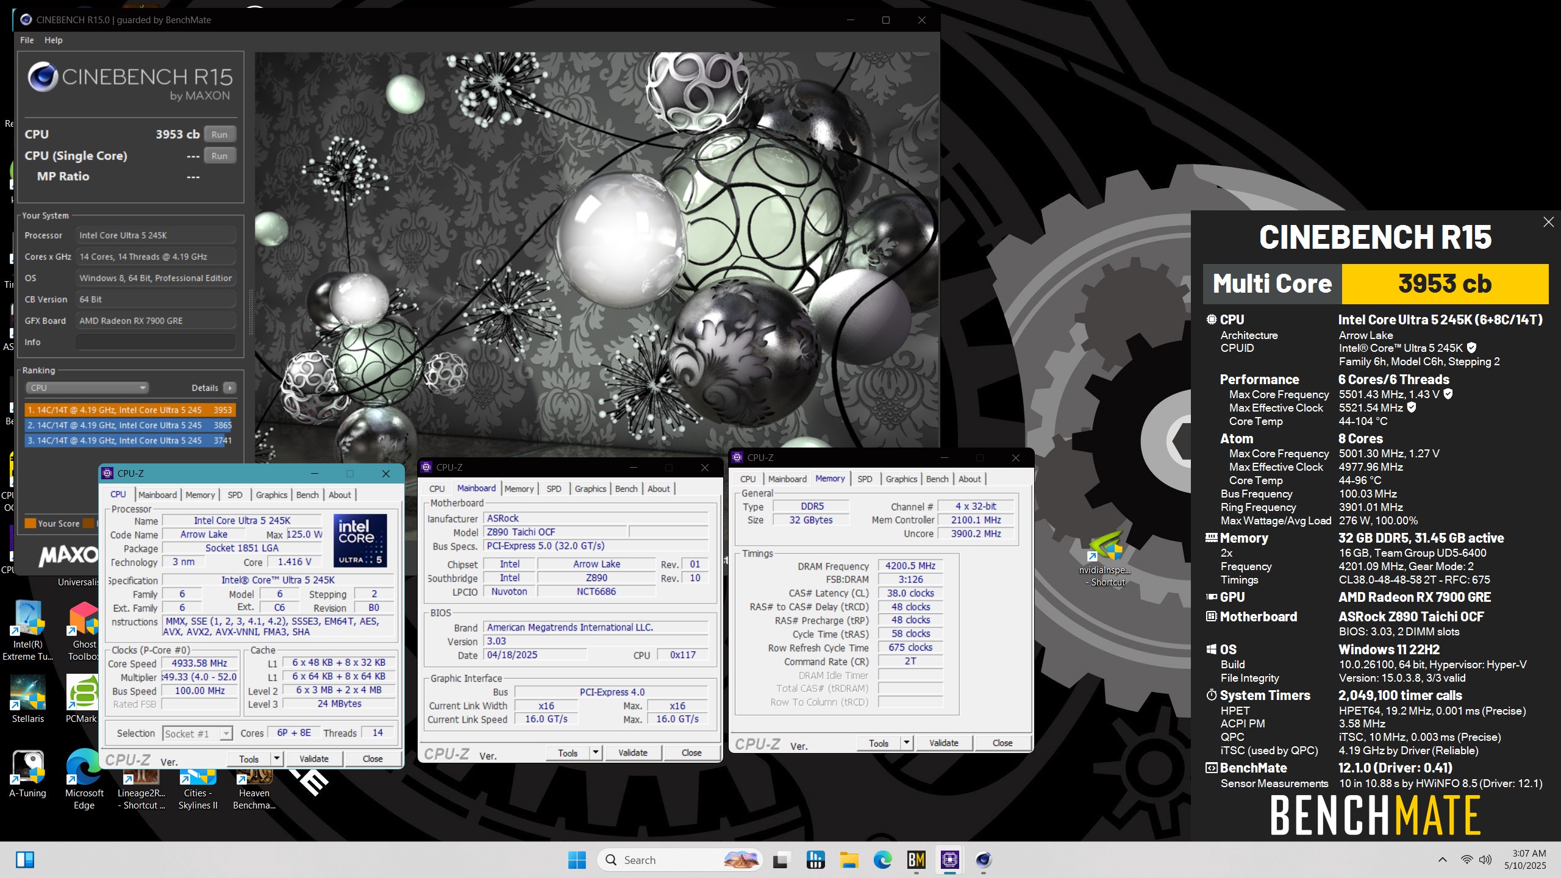This screenshot has width=1561, height=878.
Task: Expand Tools arrow in right CPU-Z
Action: click(907, 743)
